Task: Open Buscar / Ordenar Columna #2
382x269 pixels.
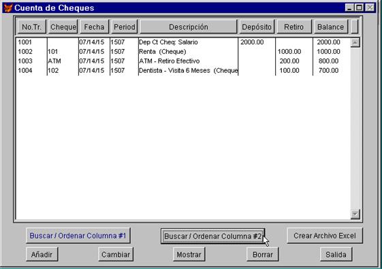Action: pos(212,236)
